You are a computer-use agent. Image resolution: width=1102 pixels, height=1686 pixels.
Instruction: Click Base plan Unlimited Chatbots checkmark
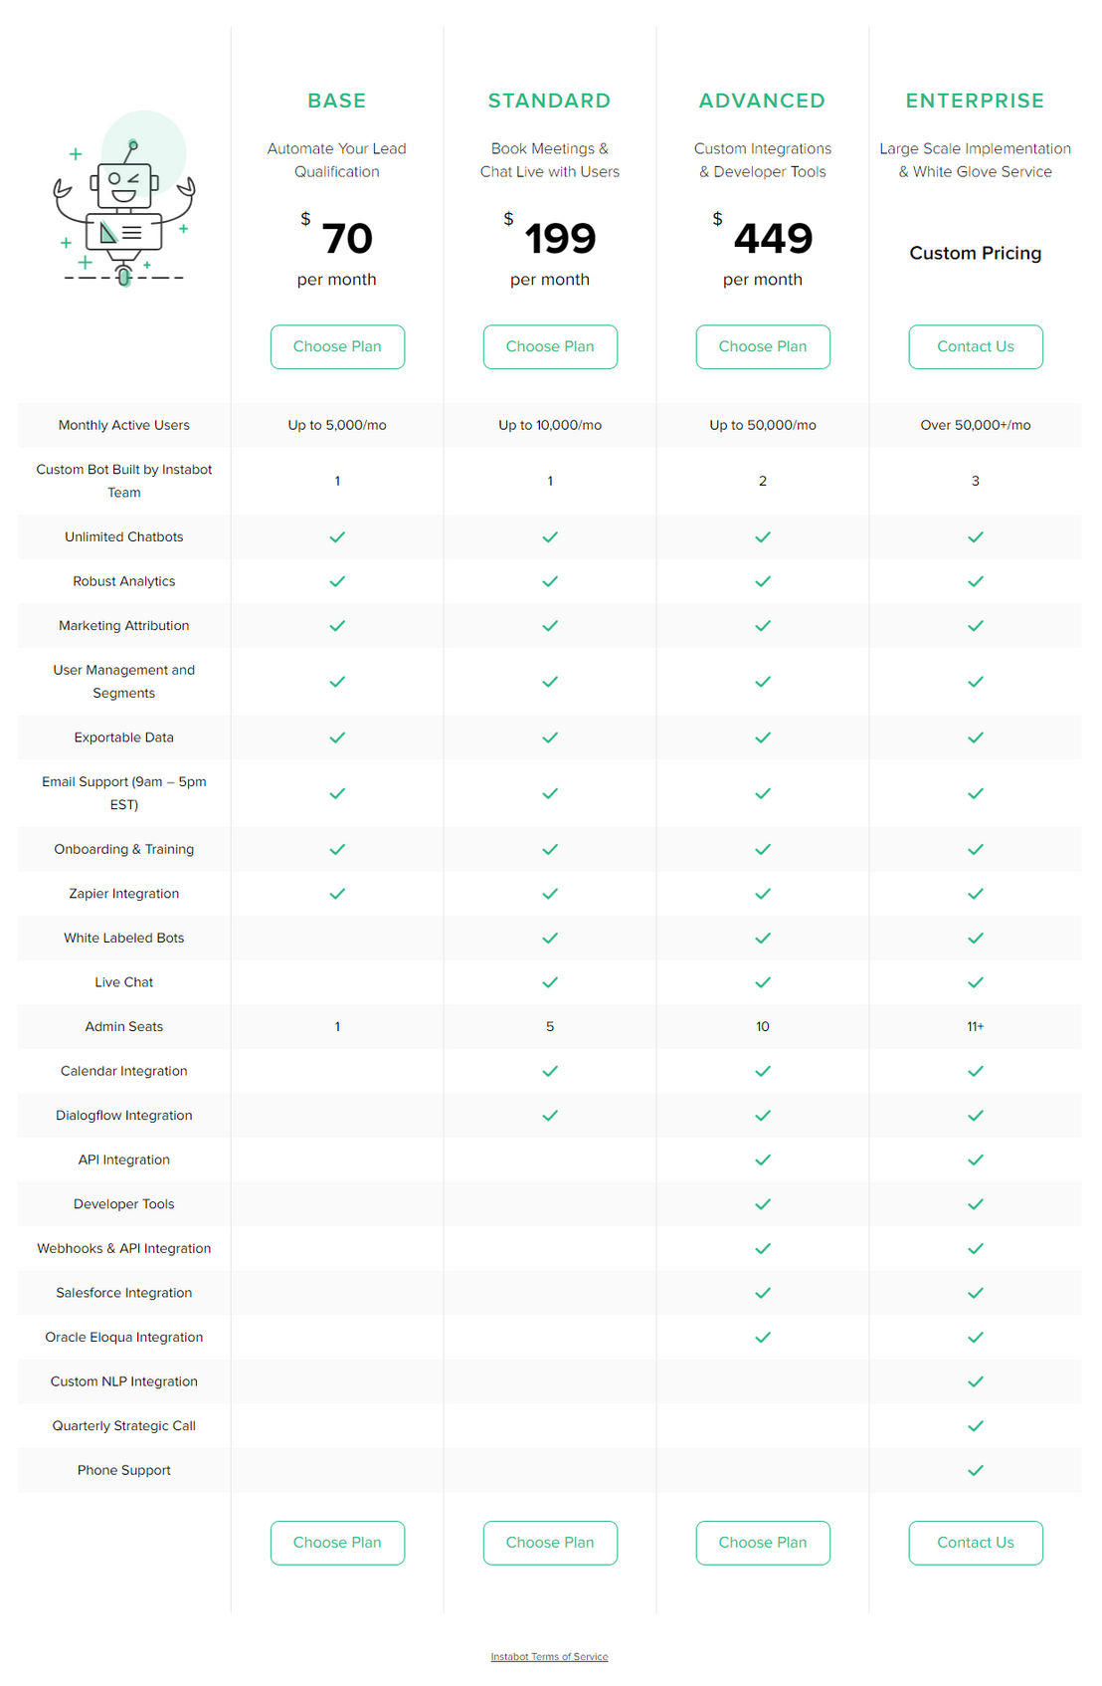[x=337, y=537]
